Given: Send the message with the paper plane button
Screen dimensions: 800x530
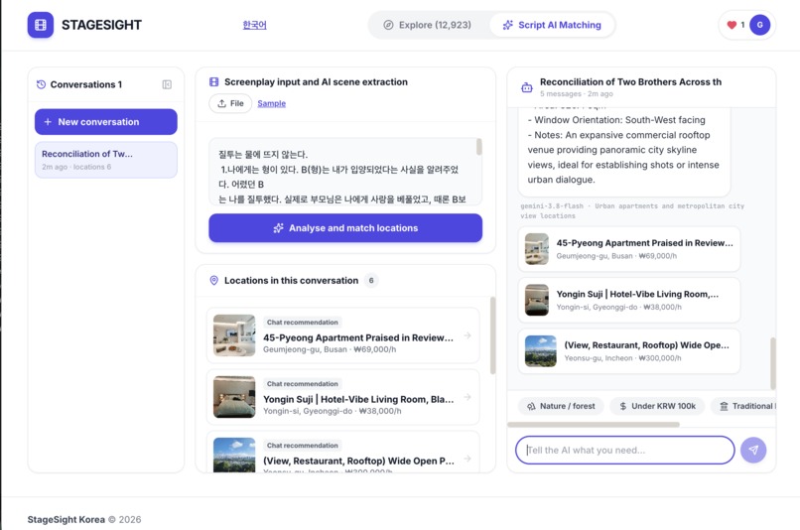Looking at the screenshot, I should click(x=753, y=450).
